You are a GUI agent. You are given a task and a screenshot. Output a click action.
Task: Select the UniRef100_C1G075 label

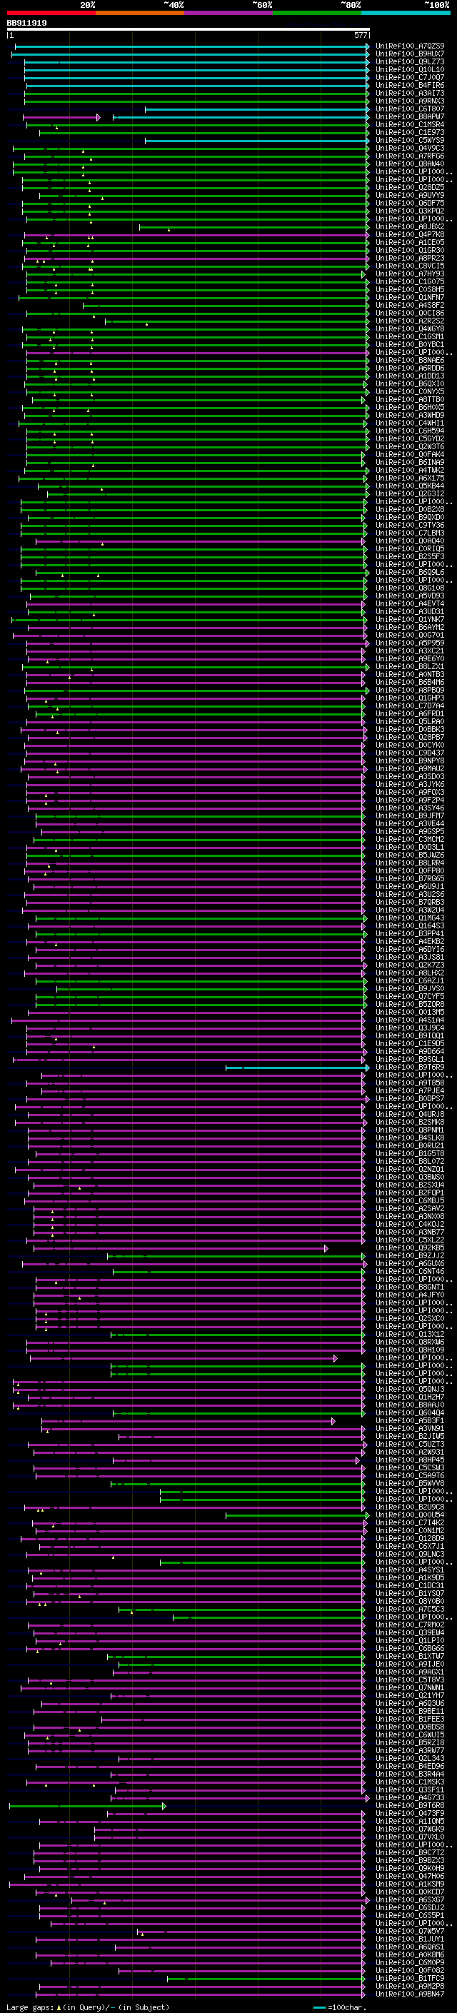(410, 281)
